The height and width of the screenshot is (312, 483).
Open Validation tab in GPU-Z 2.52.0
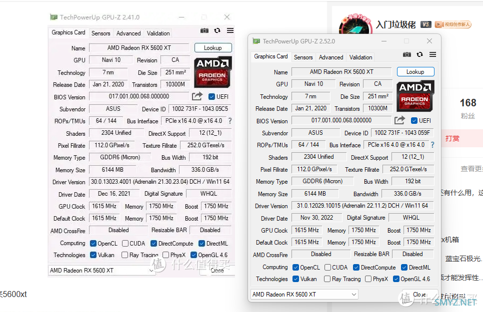pyautogui.click(x=360, y=57)
